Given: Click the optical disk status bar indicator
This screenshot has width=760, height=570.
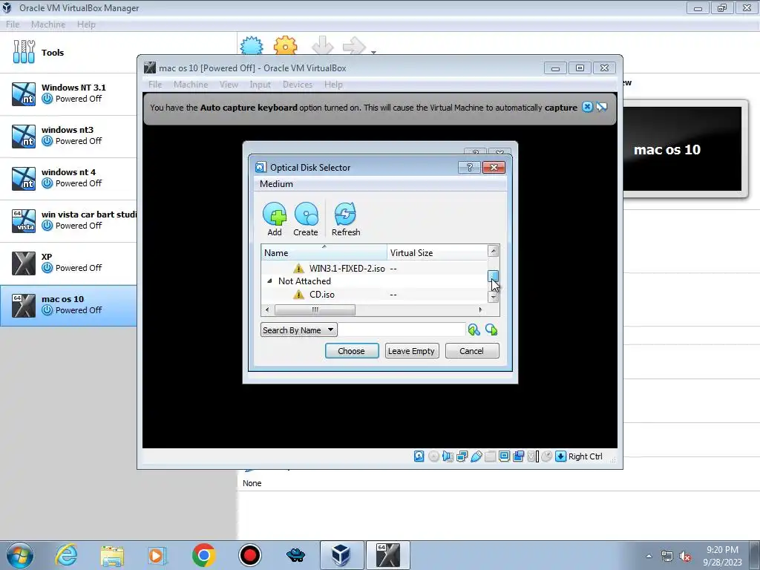Looking at the screenshot, I should [x=433, y=456].
